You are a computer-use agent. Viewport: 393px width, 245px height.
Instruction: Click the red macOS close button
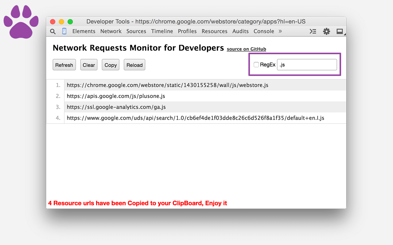(x=53, y=22)
